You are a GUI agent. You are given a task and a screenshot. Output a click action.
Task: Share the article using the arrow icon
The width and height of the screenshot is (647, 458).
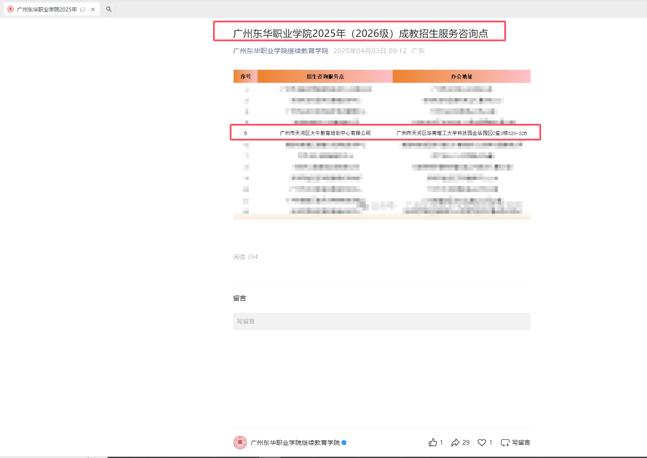tap(455, 443)
